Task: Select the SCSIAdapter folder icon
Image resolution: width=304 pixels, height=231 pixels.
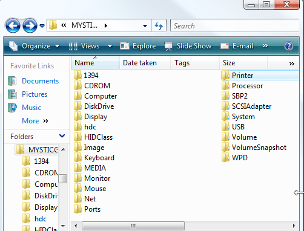Action: [x=225, y=106]
